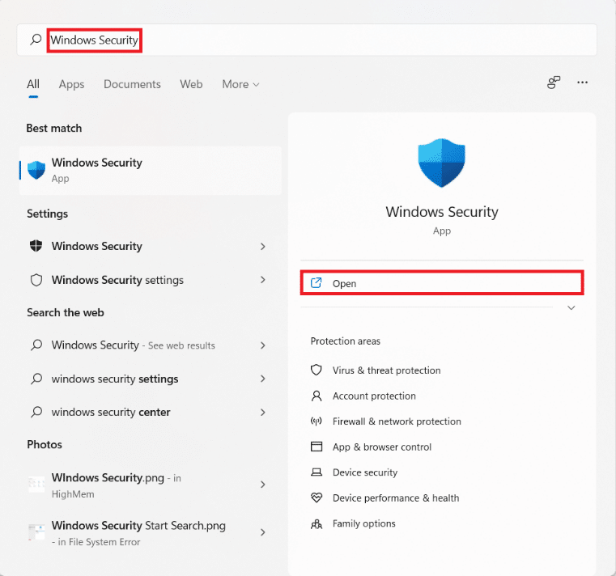Click the search box containing Windows Security
Image resolution: width=616 pixels, height=576 pixels.
click(x=308, y=40)
